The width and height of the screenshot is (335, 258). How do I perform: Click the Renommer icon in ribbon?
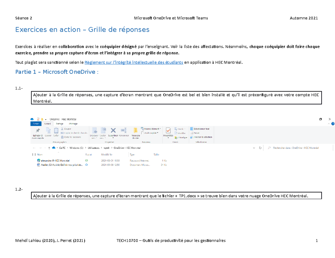pos(123,131)
